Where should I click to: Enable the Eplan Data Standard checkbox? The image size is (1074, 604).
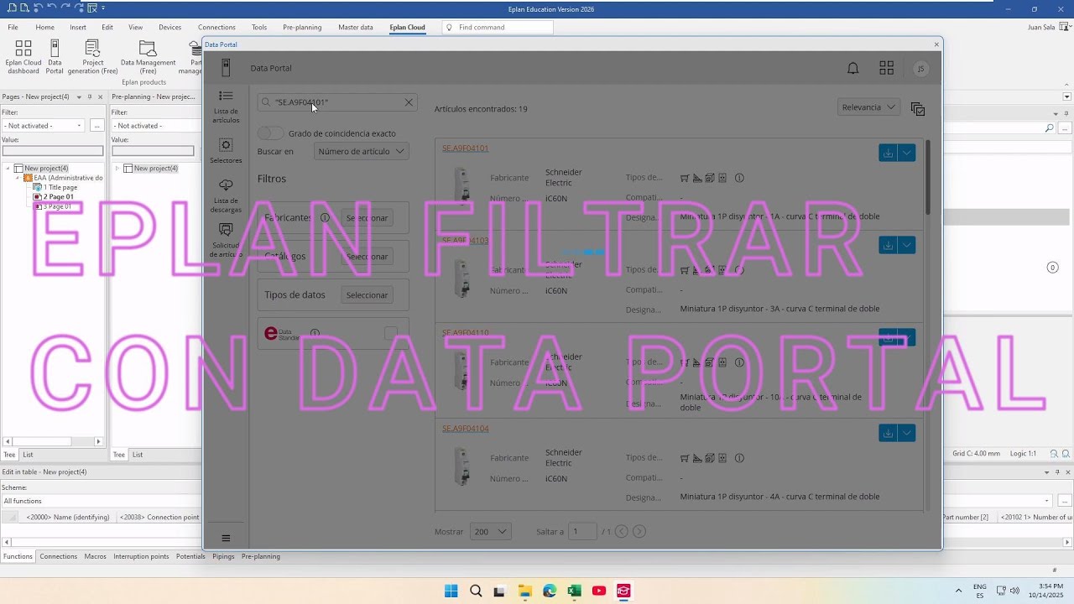click(x=390, y=333)
